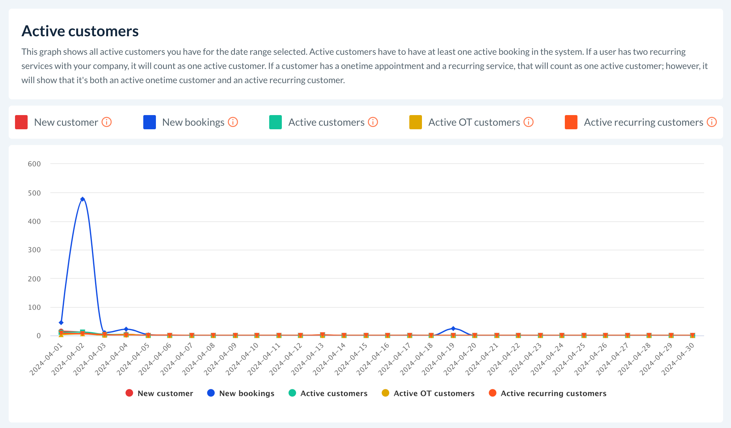Click New bookings peak point on 2024-04-02

pos(82,199)
